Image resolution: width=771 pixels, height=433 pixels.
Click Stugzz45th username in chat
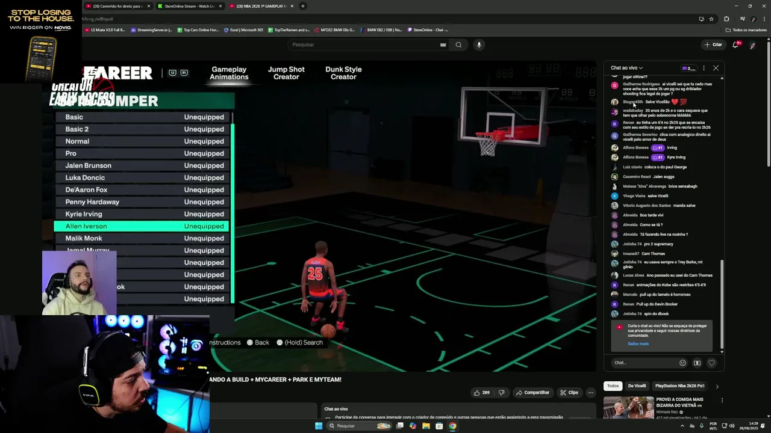click(x=633, y=102)
